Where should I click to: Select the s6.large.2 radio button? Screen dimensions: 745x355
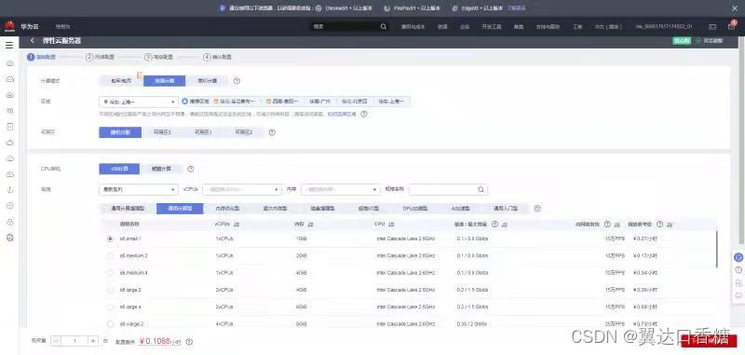click(110, 290)
